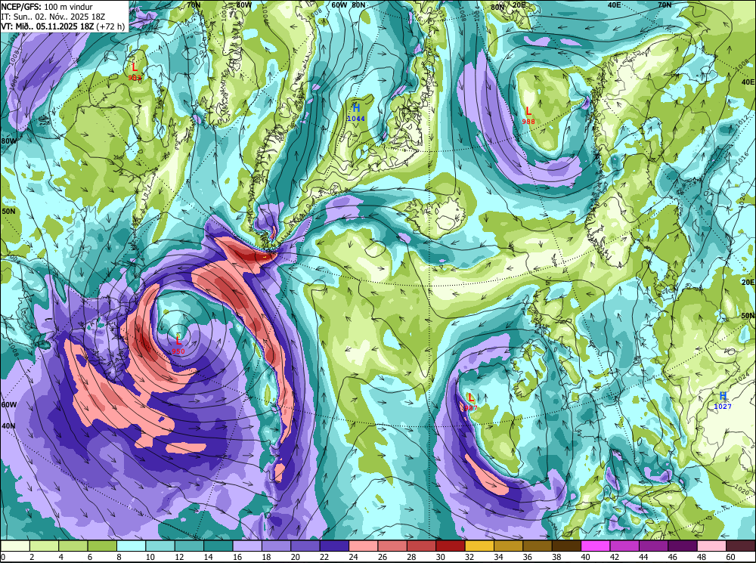Click the 28–30 red-brown legend swatch

click(421, 546)
